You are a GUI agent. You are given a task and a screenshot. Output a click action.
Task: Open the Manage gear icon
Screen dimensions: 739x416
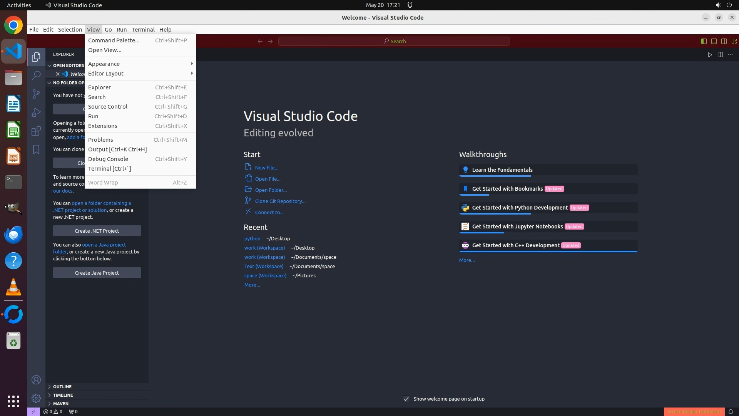[x=36, y=398]
